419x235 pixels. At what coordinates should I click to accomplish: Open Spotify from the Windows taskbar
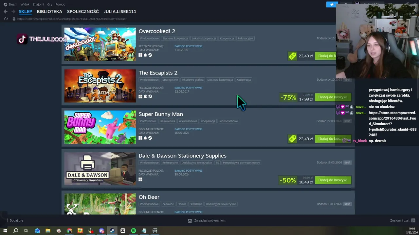point(134,230)
